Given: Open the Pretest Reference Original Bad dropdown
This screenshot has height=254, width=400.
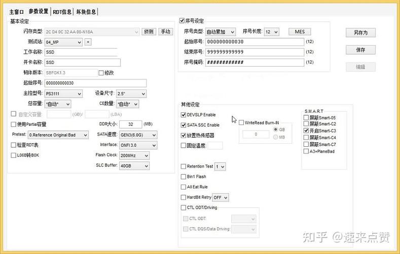Looking at the screenshot, I should (58, 135).
